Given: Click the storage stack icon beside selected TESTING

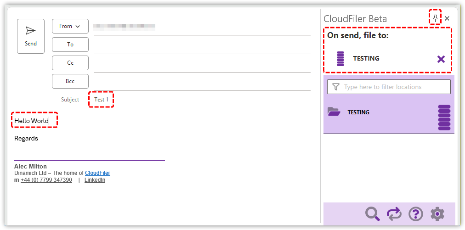Looking at the screenshot, I should pyautogui.click(x=340, y=59).
